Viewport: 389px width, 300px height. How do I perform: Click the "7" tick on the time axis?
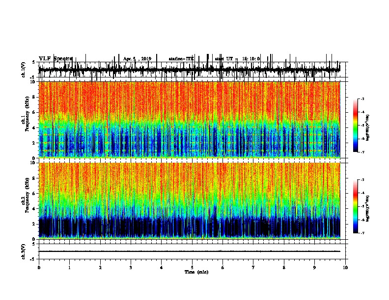coord(253,268)
